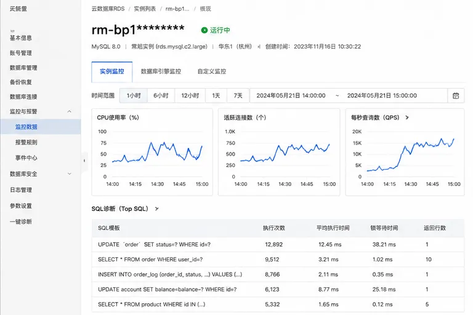Go to 云数据库RDS breadcrumb
The width and height of the screenshot is (473, 315).
108,9
